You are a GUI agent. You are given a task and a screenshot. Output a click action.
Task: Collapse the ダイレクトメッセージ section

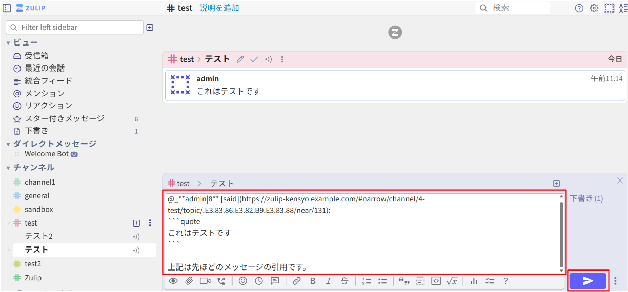click(x=8, y=144)
